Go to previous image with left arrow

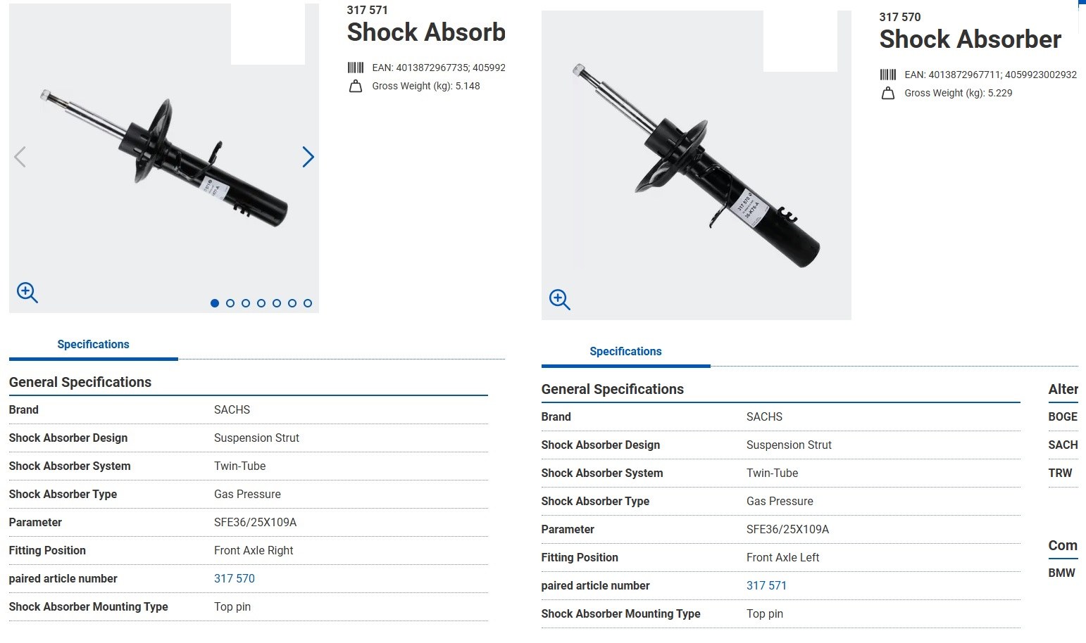pos(20,157)
